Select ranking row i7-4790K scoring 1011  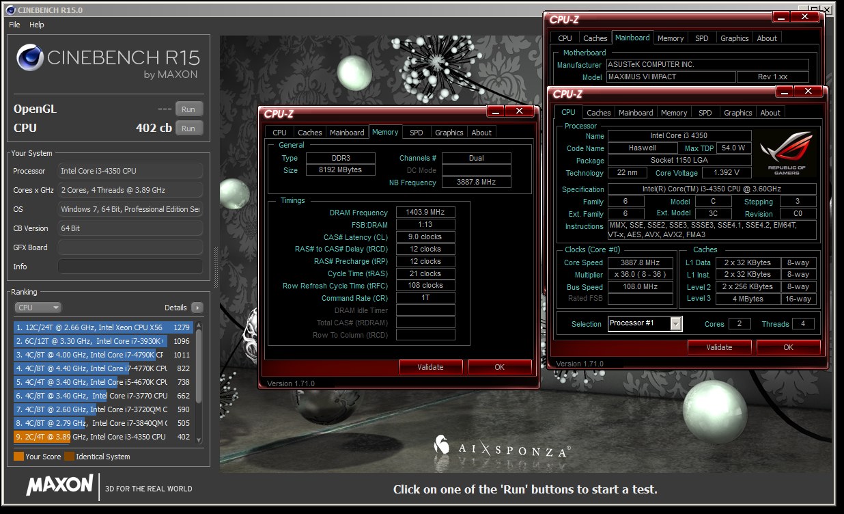pyautogui.click(x=103, y=355)
